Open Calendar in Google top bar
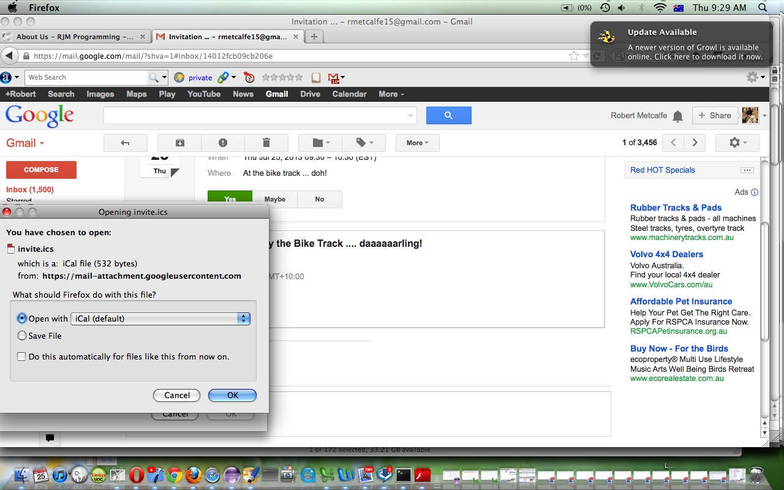The width and height of the screenshot is (784, 490). tap(349, 94)
